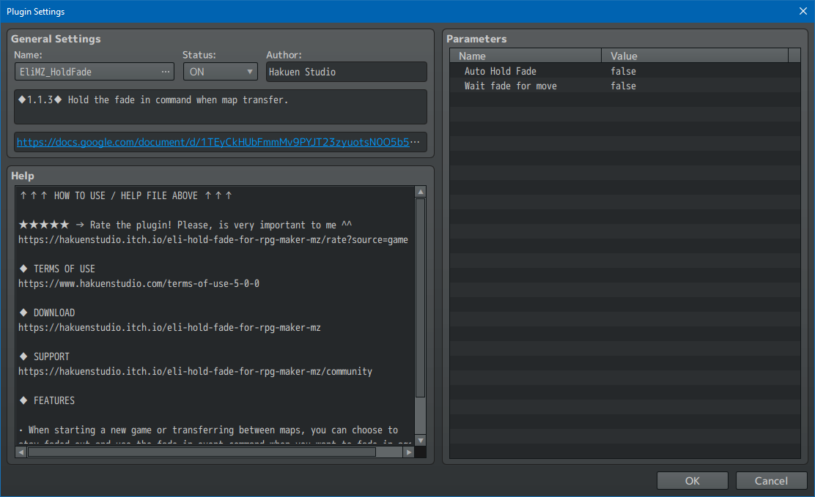
Task: Click the Help horizontal scroll left arrow
Action: (x=21, y=452)
